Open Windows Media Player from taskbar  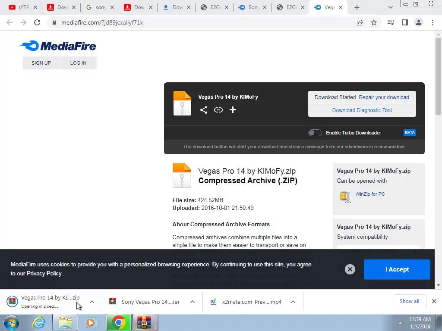coord(92,322)
